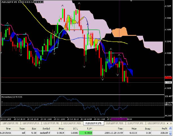Viewport: 173px width, 136px height.
Task: Select the white 0.9010 current price tag
Action: point(168,82)
